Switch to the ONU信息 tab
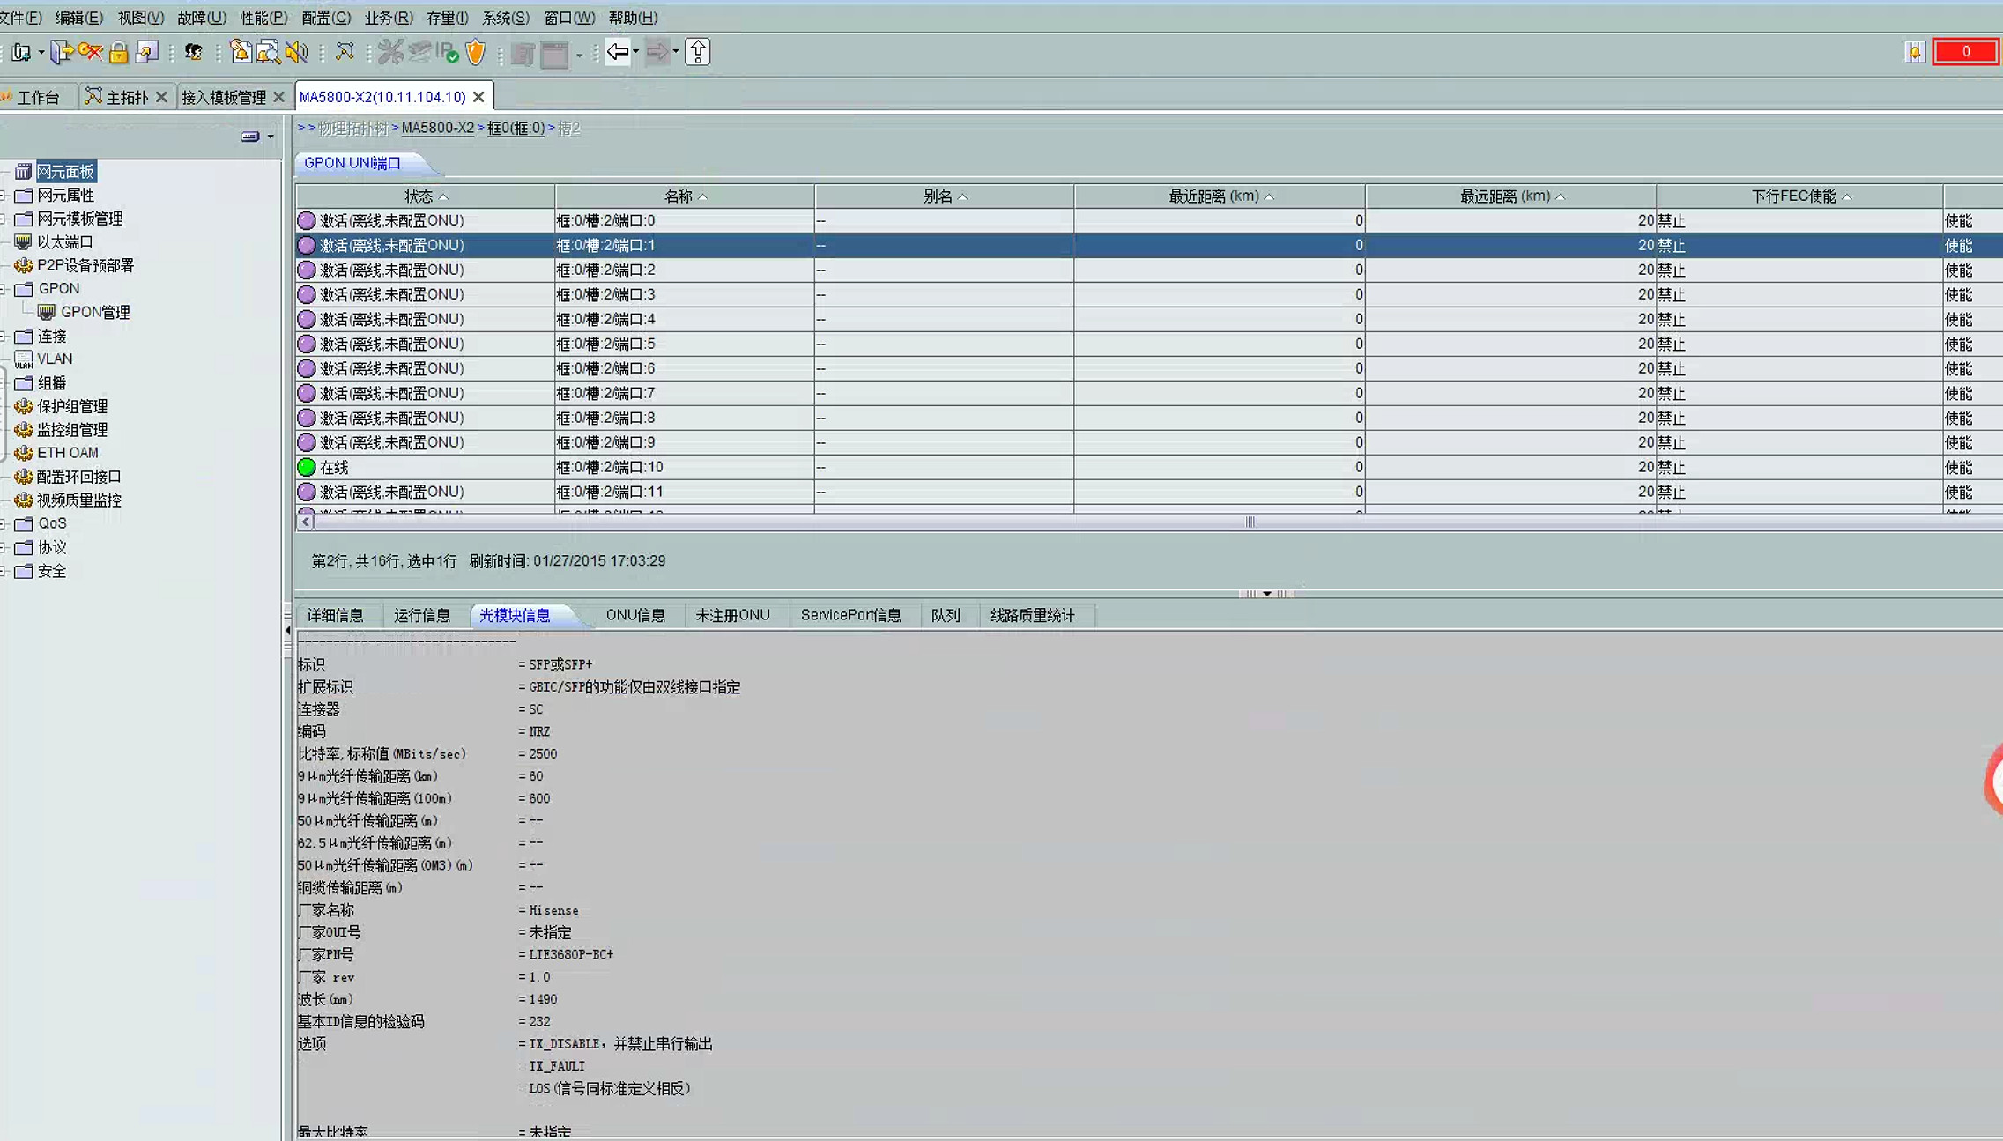 tap(634, 615)
